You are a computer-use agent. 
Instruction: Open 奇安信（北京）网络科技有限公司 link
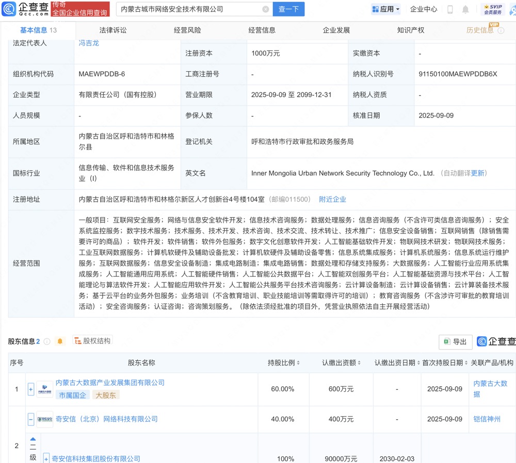(x=107, y=419)
